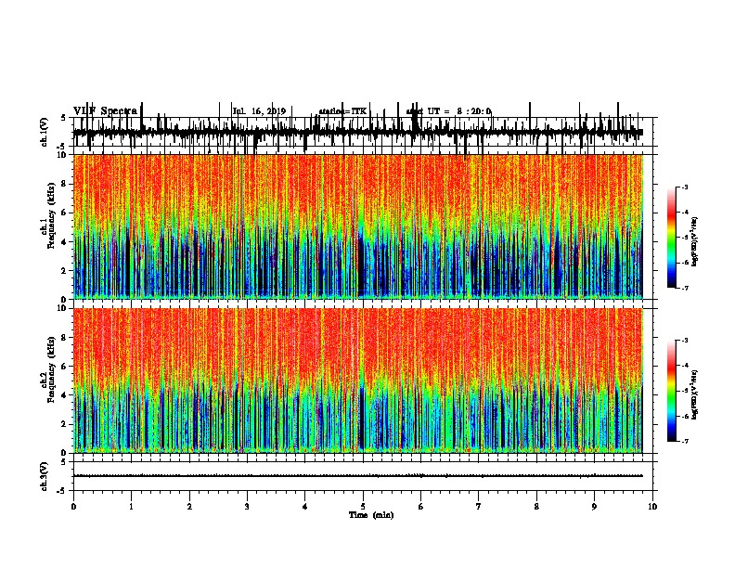Select the ch.2 log(PSD) color bar label
This screenshot has height=568, width=735.
pos(694,395)
